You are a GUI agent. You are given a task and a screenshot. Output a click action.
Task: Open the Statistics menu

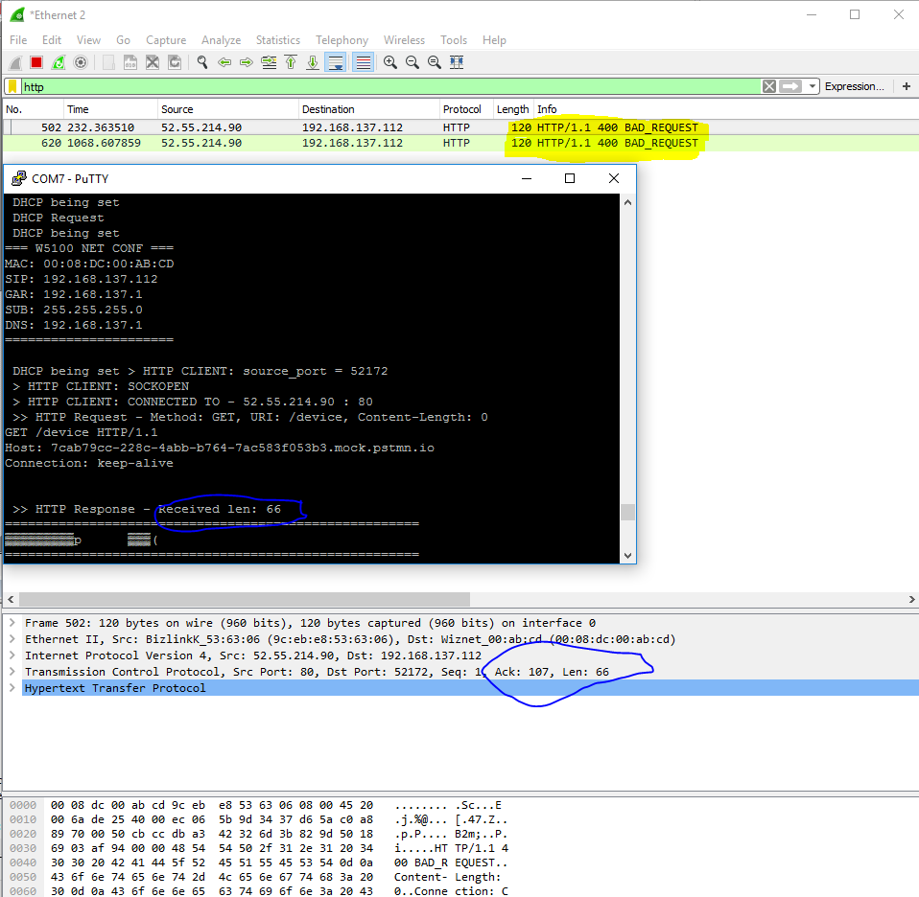[x=278, y=40]
